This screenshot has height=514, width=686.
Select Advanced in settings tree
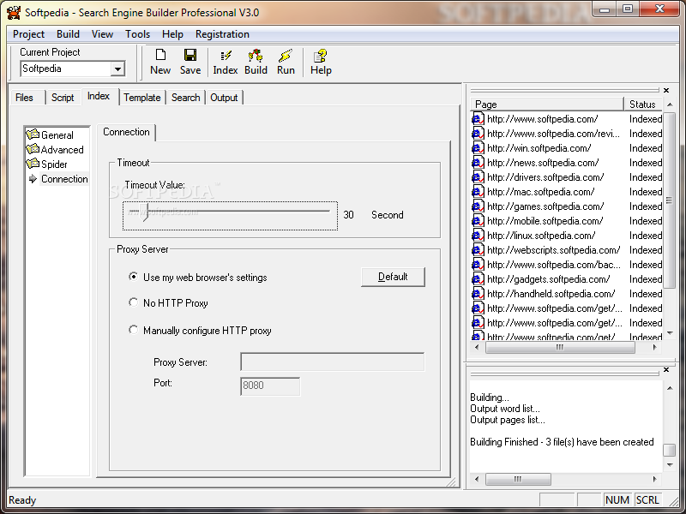[62, 149]
